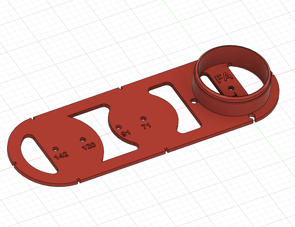
Task: Select the hole just left of the cylindrical ring
Action: 194,102
